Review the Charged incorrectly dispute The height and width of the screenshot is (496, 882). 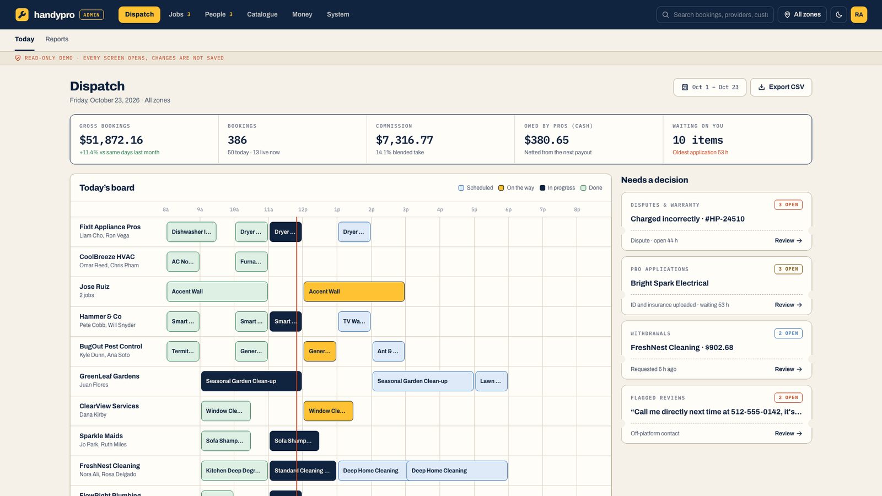pos(788,241)
